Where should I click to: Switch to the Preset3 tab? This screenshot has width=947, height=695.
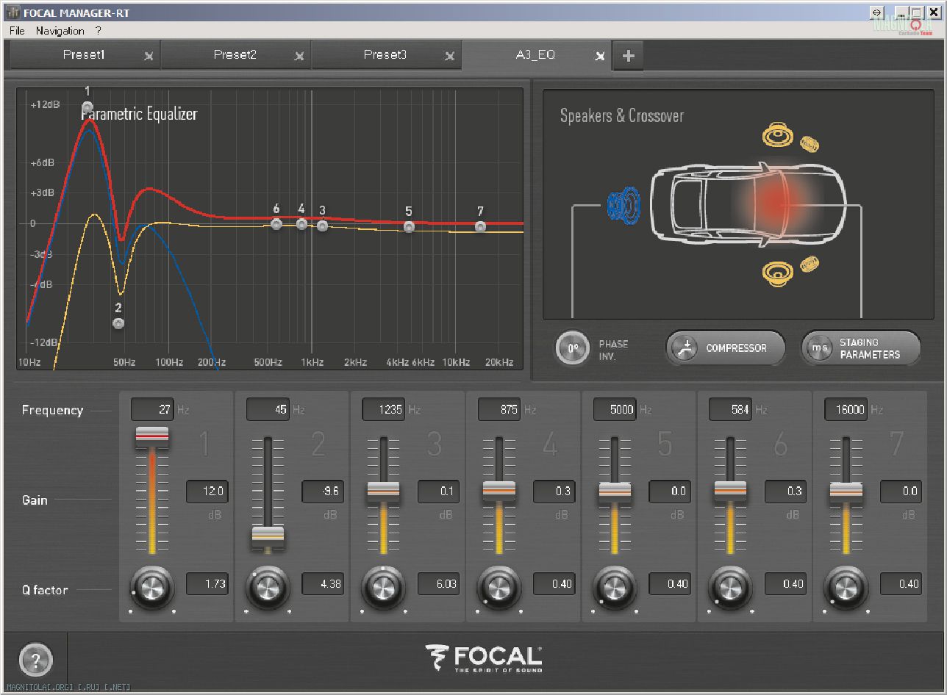(x=385, y=55)
